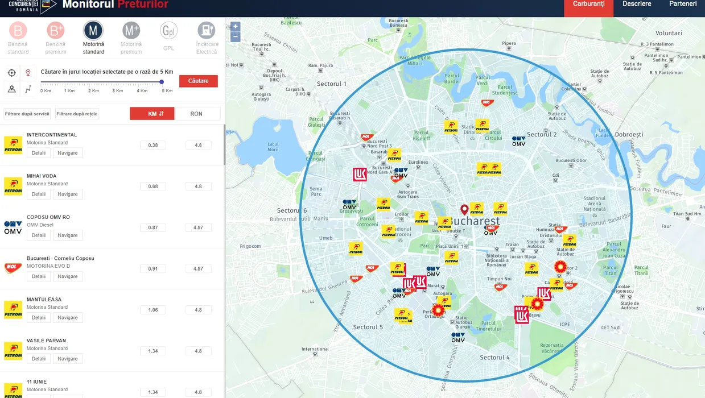The height and width of the screenshot is (398, 705).
Task: Click the Petrom marker near Parcul Kiseleff
Action: (x=451, y=126)
